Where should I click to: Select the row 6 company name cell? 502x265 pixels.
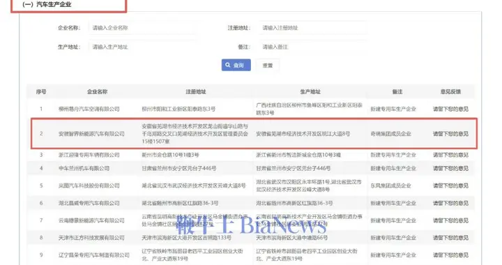89,203
